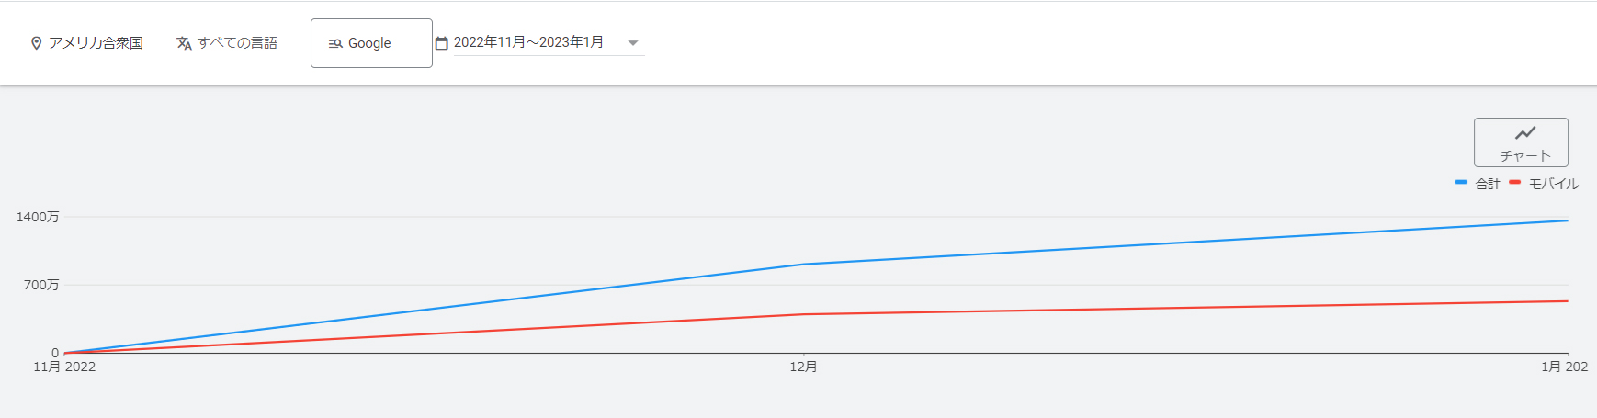This screenshot has height=418, width=1597.
Task: Select the 12月 point on red line
Action: pos(805,314)
